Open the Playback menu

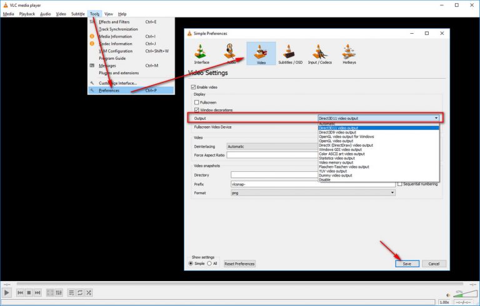coord(27,14)
